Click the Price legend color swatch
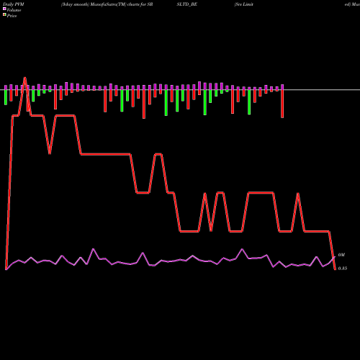 (x=4, y=14)
